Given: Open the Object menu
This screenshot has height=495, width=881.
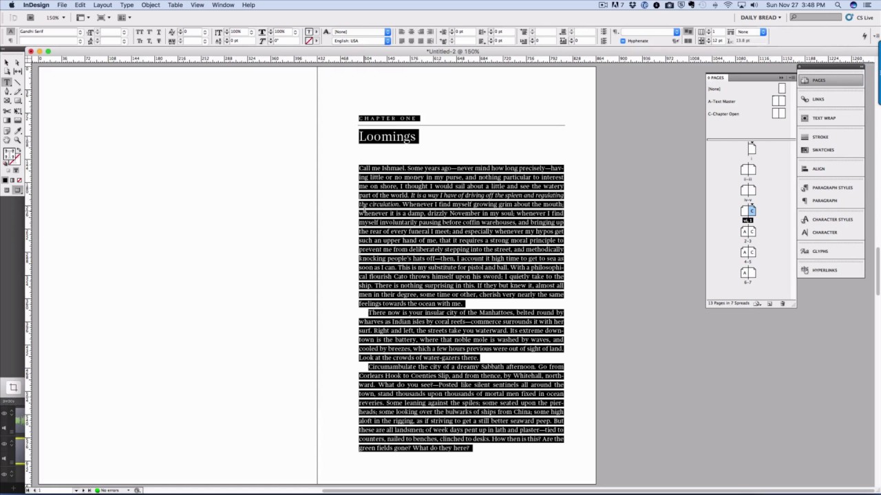Looking at the screenshot, I should tap(151, 5).
